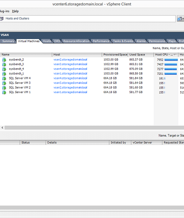Select the sysbench_2 row name
This screenshot has width=184, height=218.
coord(16,60)
